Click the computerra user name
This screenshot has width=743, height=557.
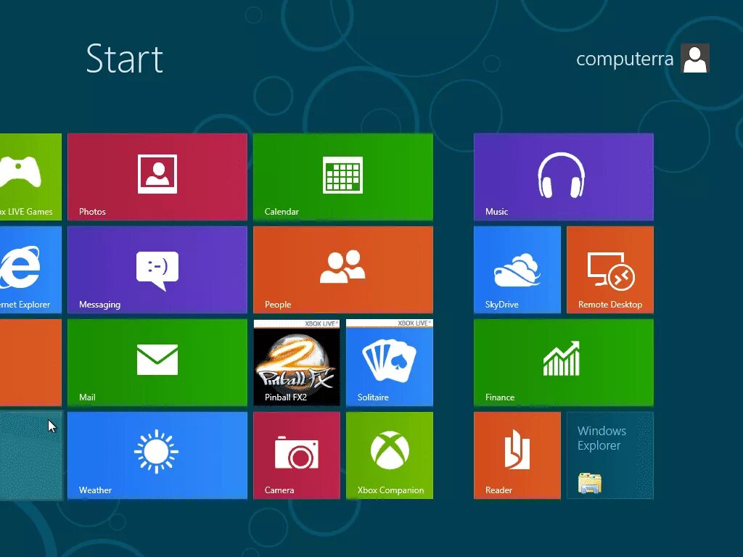point(625,59)
